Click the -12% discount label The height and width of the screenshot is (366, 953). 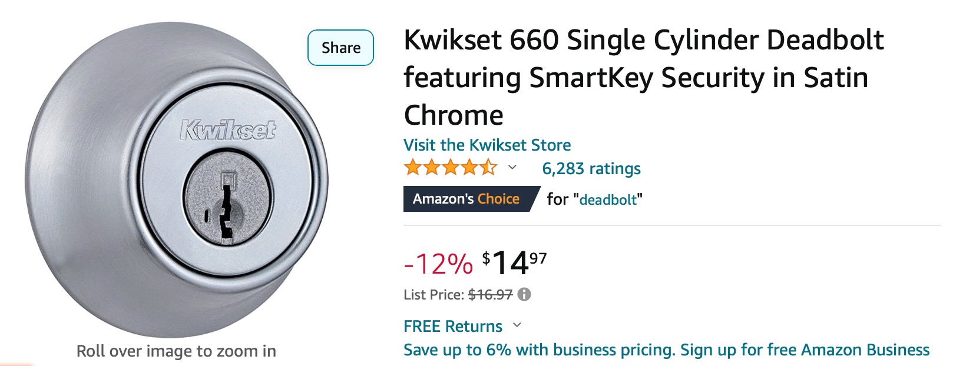click(x=438, y=263)
